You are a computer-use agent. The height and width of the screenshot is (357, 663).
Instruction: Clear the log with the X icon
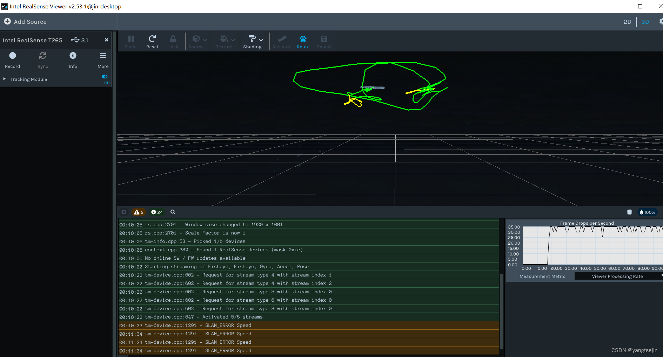(x=124, y=212)
